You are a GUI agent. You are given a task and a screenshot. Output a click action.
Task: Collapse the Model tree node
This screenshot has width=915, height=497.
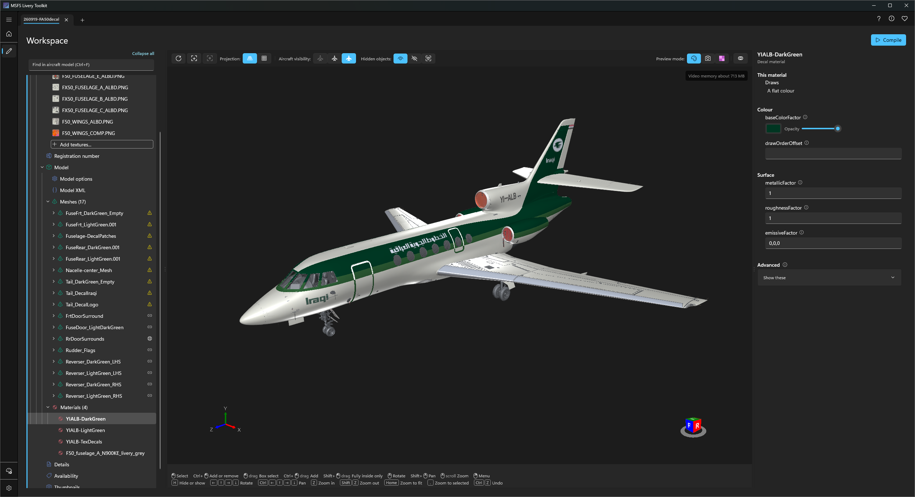tap(42, 167)
